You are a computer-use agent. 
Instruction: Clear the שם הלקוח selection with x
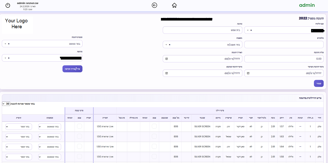pyautogui.click(x=251, y=30)
